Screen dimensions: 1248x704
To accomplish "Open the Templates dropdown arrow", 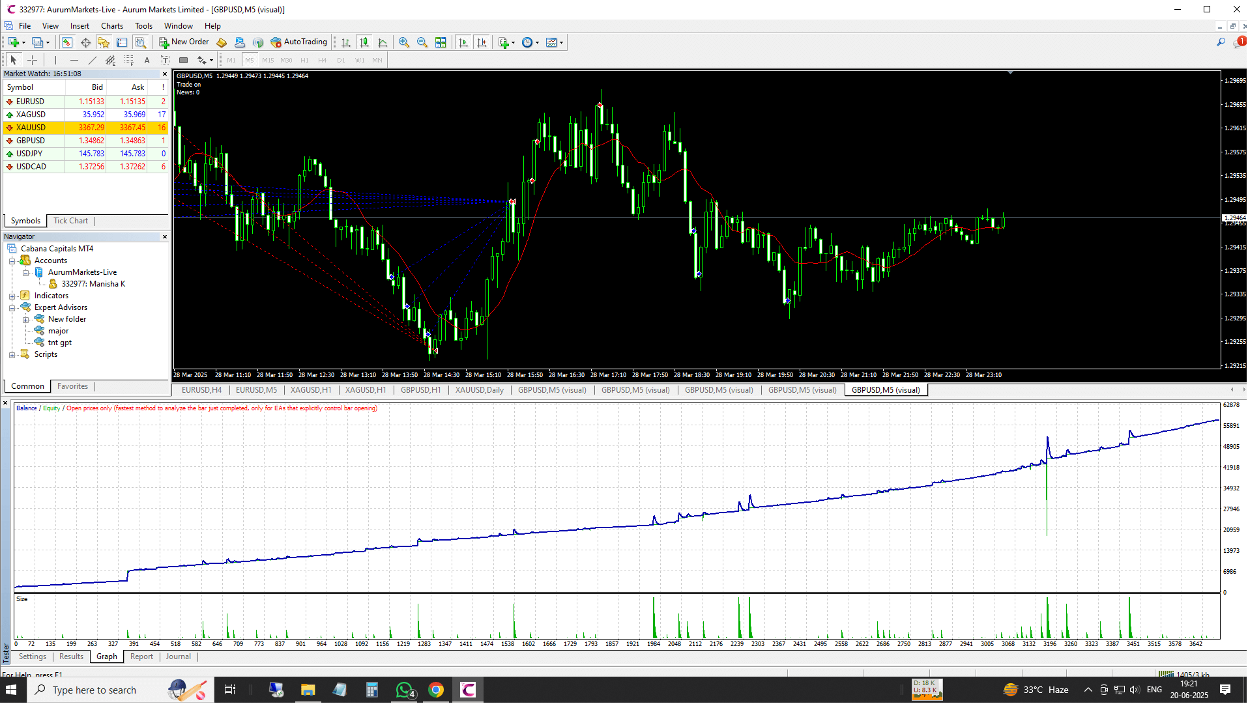I will click(x=561, y=42).
